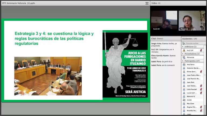Open Florencia's webcam video
The width and height of the screenshot is (207, 116).
(x=192, y=21)
